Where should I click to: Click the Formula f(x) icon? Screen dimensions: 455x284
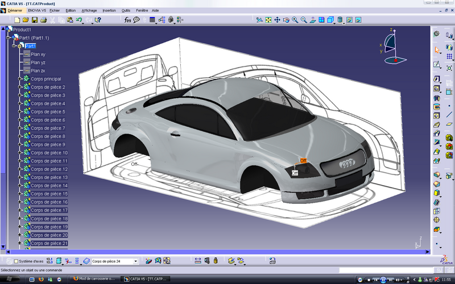pos(127,20)
